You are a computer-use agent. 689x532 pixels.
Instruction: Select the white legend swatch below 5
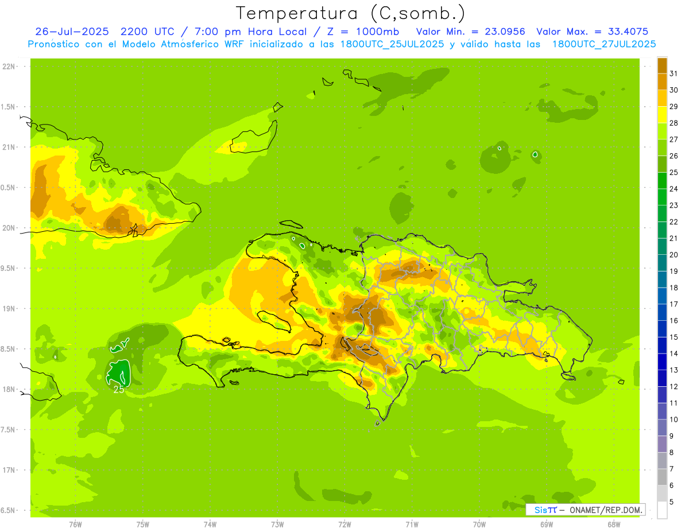(x=662, y=510)
